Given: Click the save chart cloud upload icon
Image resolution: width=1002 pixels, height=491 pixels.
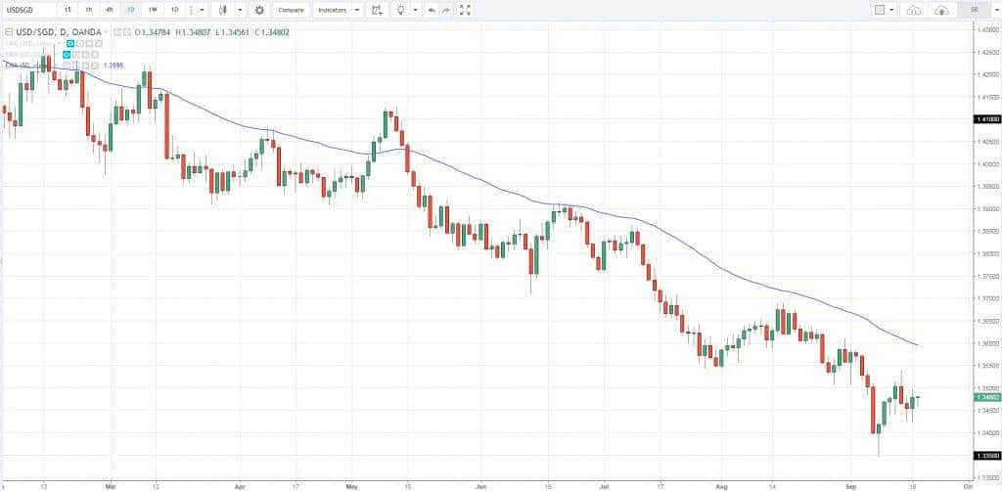Looking at the screenshot, I should [941, 10].
